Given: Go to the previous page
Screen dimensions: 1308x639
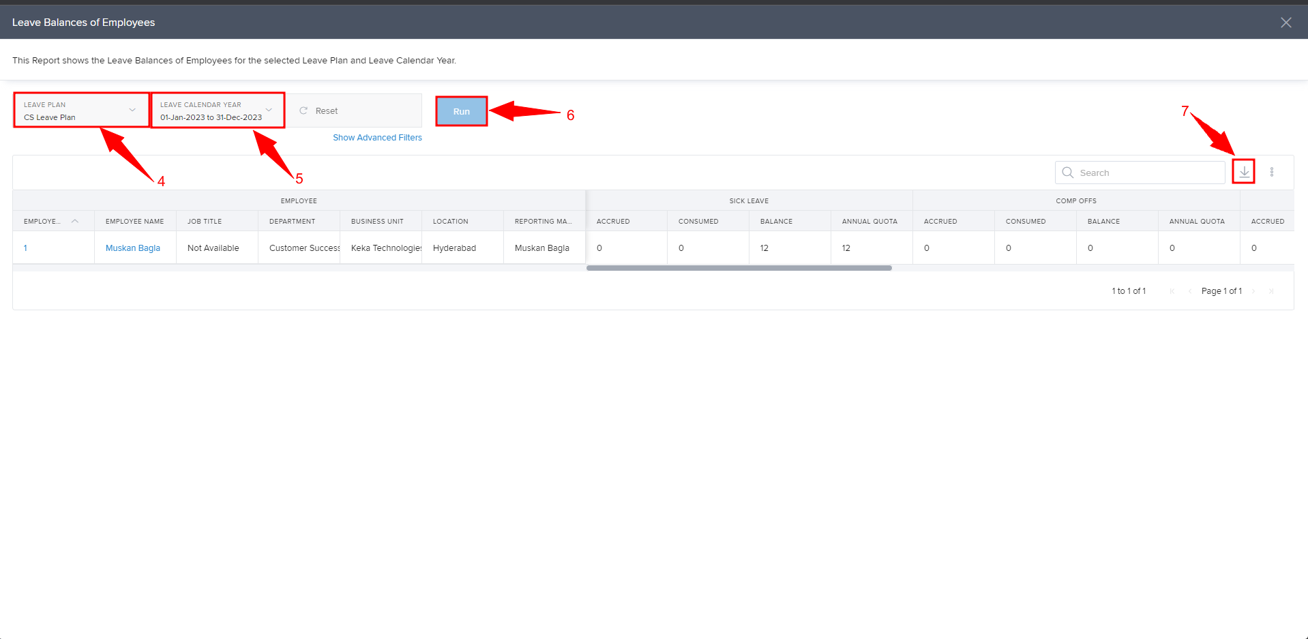Looking at the screenshot, I should coord(1189,291).
